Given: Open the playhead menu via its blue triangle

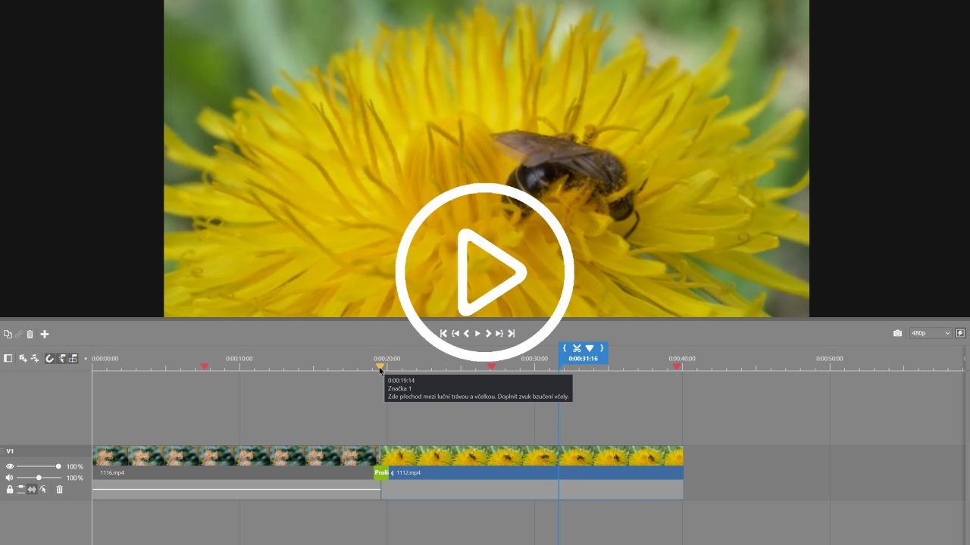Looking at the screenshot, I should click(590, 347).
